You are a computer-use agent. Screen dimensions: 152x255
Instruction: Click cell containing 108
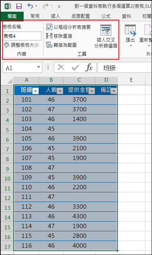pyautogui.click(x=26, y=168)
